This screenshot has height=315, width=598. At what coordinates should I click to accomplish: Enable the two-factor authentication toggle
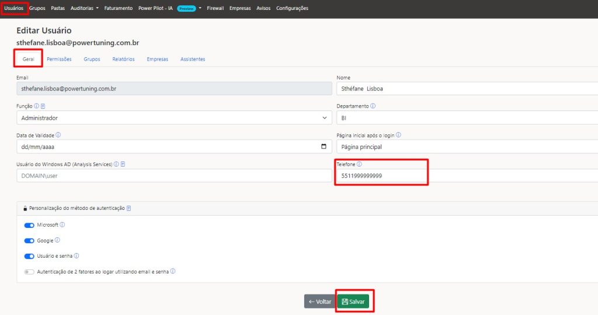tap(29, 272)
